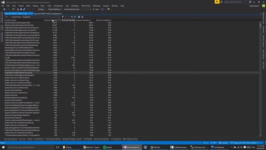This screenshot has height=150, width=266.
Task: Sort by the Inclusive Samples column header
Action: (51, 20)
